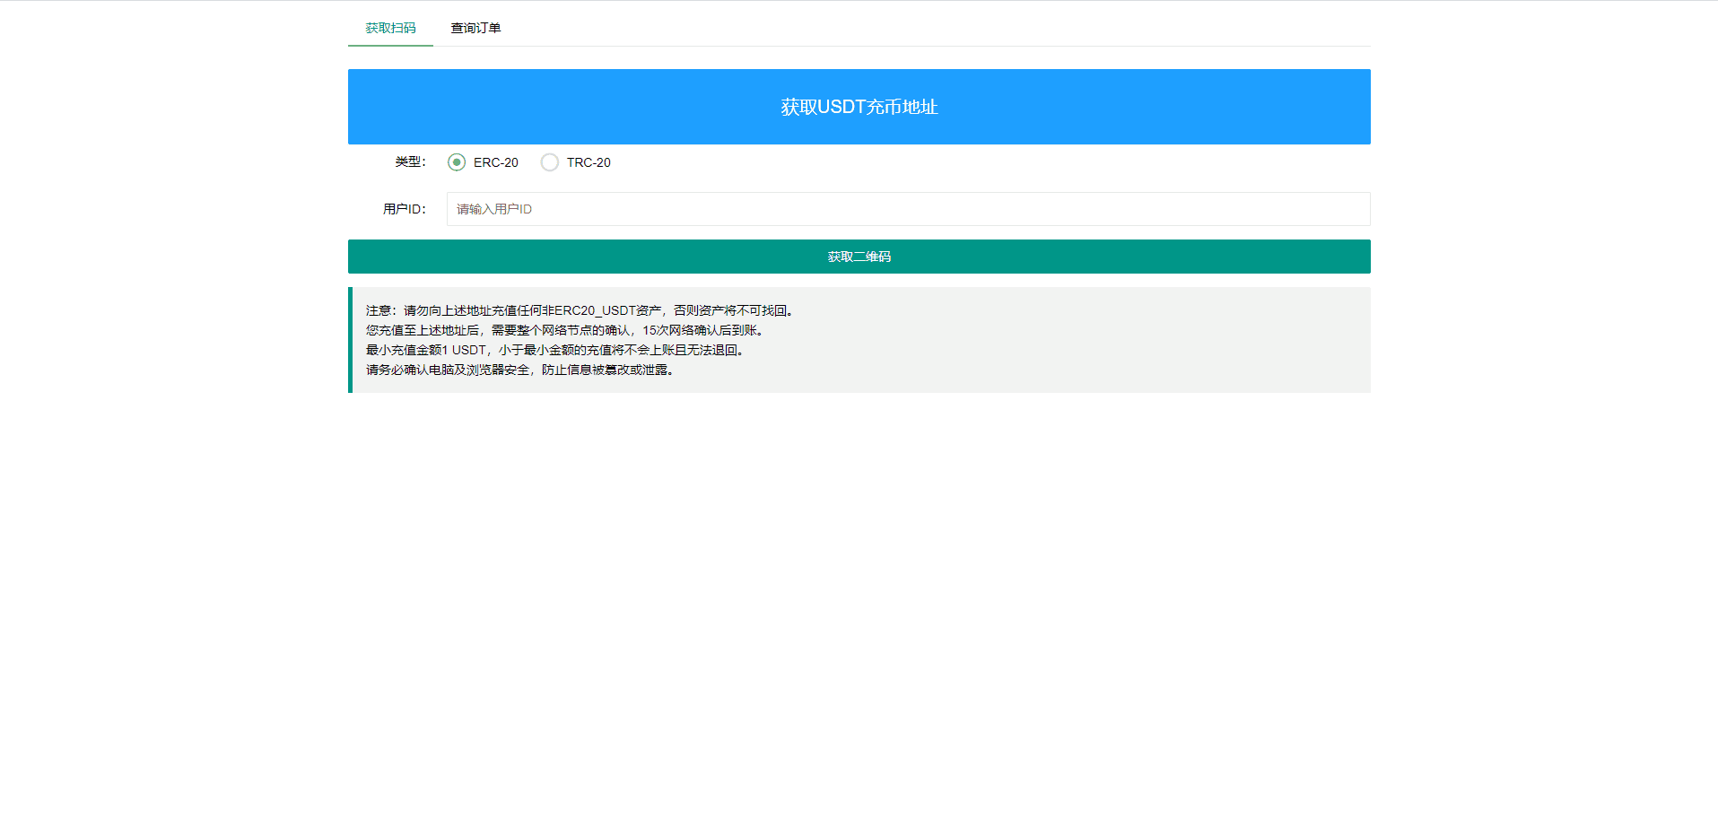Click the notice line about 最小充值金额1 USDT

click(x=555, y=350)
